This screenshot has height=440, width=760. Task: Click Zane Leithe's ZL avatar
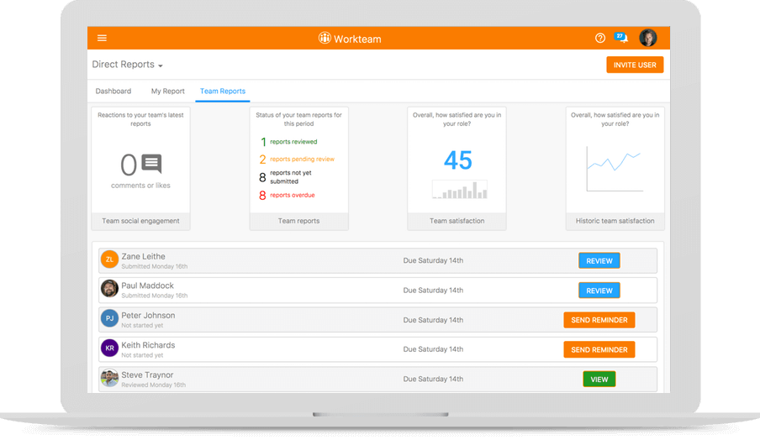[x=109, y=259]
